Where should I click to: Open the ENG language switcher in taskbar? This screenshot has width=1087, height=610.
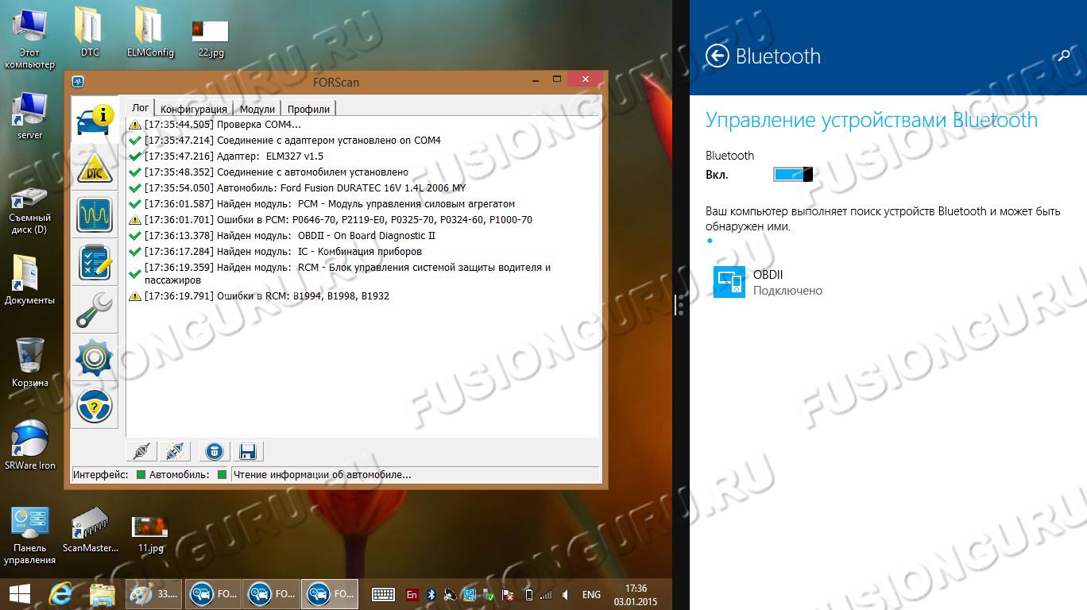[591, 594]
